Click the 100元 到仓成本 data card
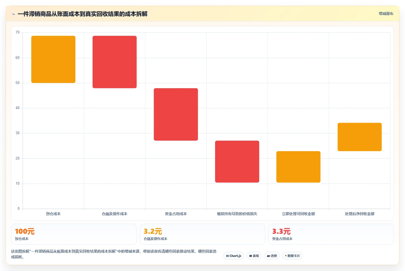This screenshot has width=405, height=271. [x=74, y=234]
